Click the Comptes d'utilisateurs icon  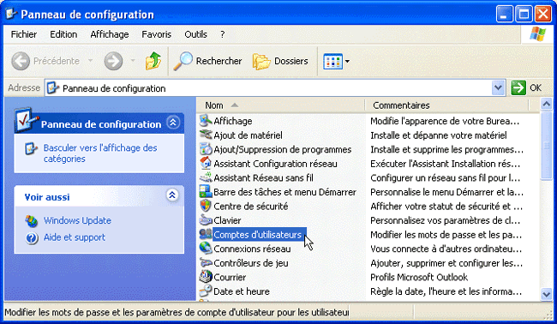[x=206, y=235]
